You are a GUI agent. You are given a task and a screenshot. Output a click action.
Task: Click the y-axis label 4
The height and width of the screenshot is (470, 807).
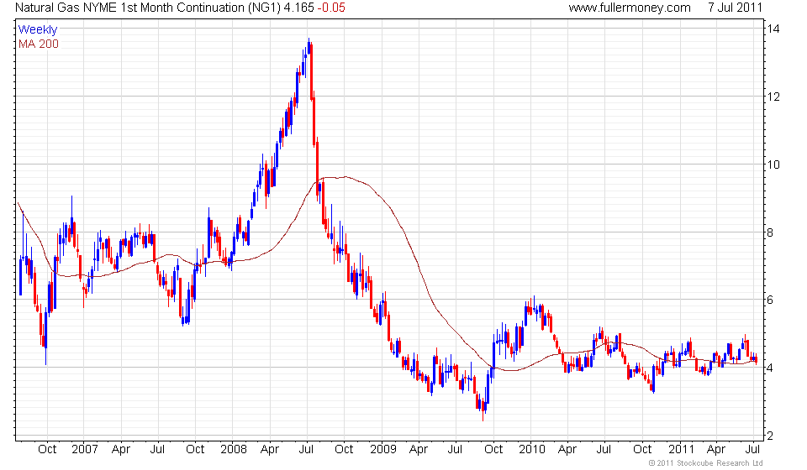[x=770, y=368]
